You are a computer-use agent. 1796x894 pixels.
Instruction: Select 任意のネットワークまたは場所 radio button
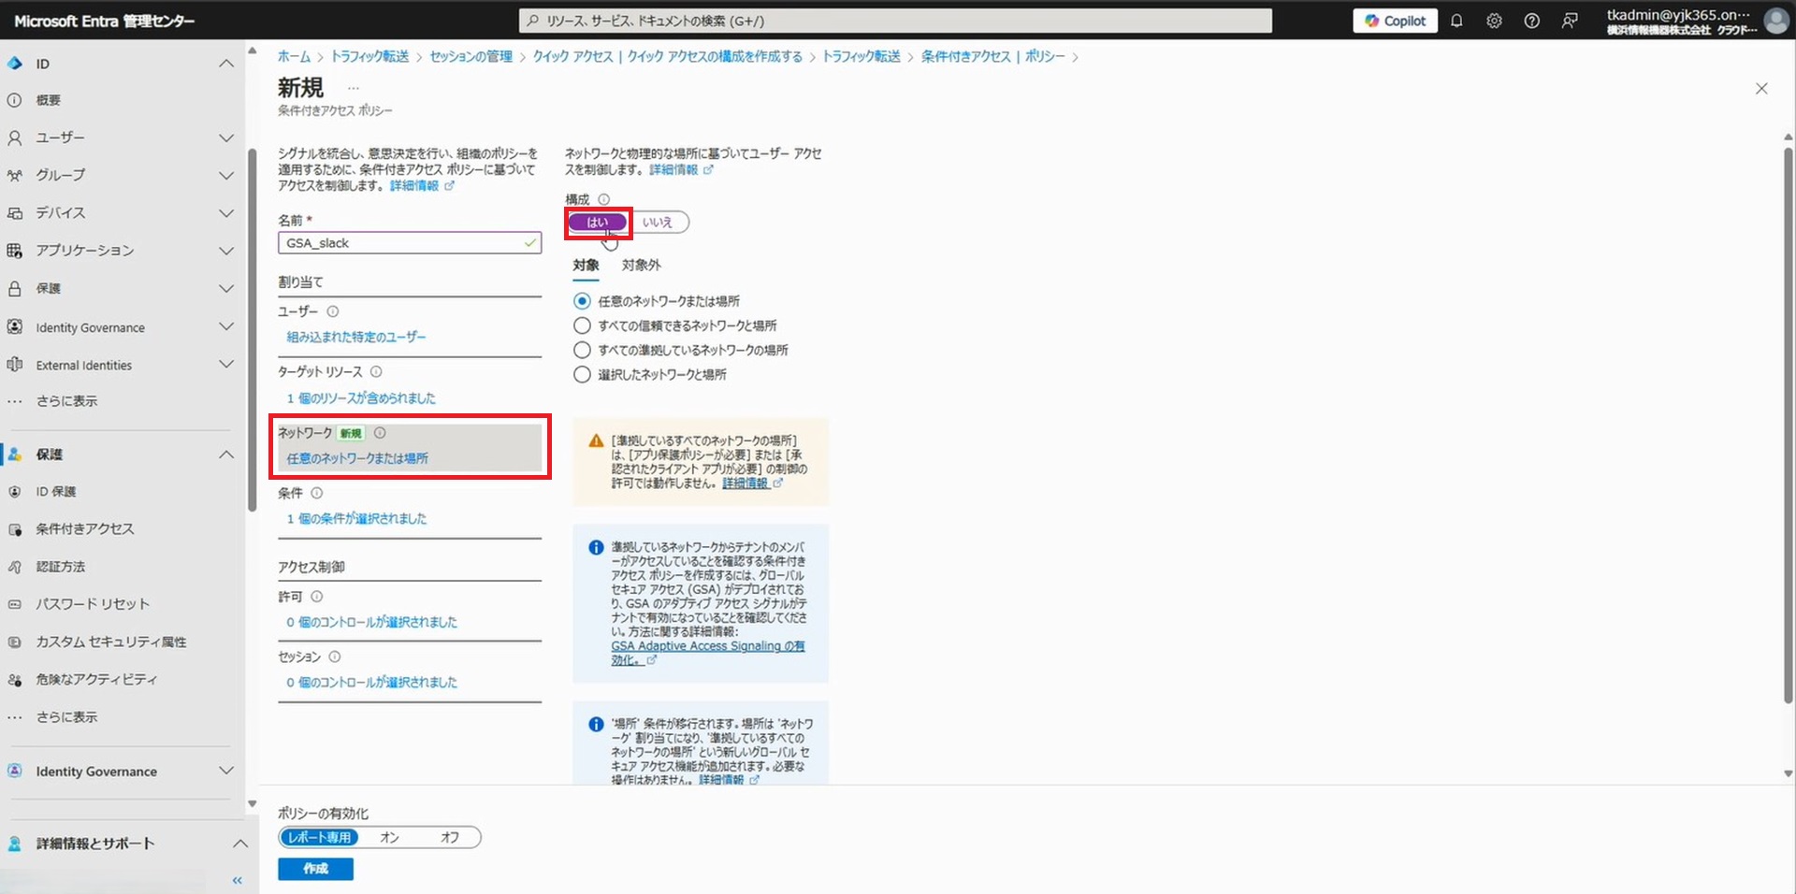(x=582, y=301)
